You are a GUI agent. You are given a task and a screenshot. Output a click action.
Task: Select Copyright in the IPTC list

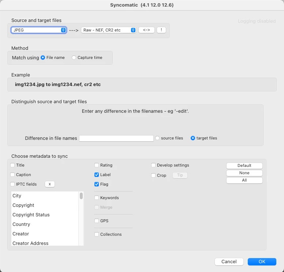pyautogui.click(x=45, y=205)
